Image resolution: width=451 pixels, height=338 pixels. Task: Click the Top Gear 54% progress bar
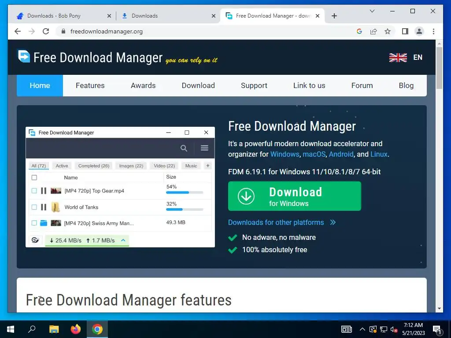tap(185, 193)
